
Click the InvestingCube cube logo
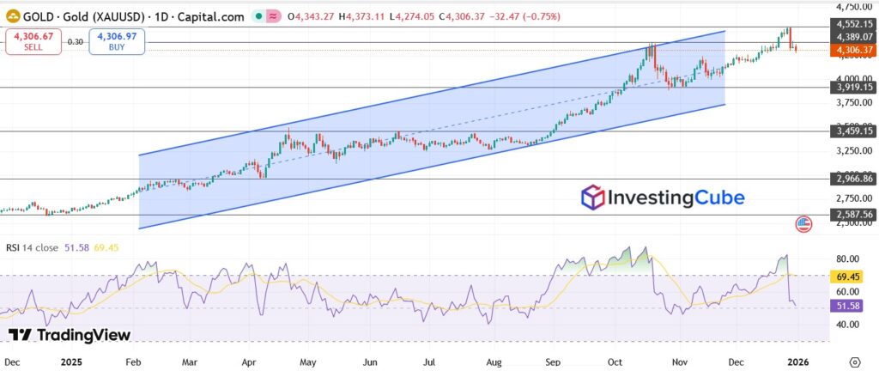(592, 198)
